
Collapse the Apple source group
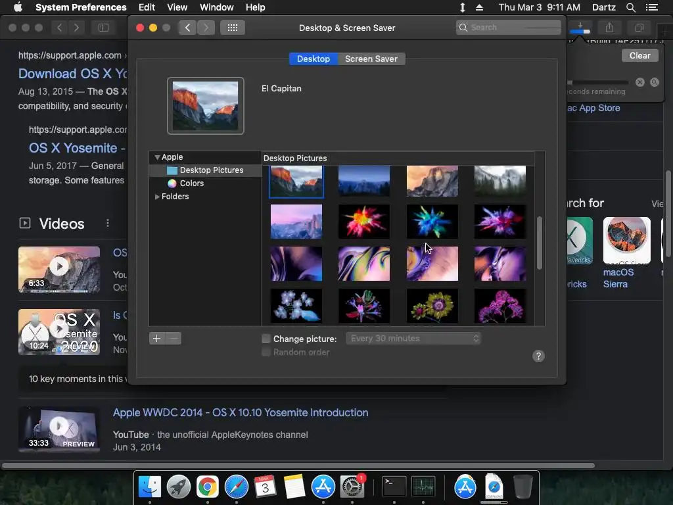[157, 157]
